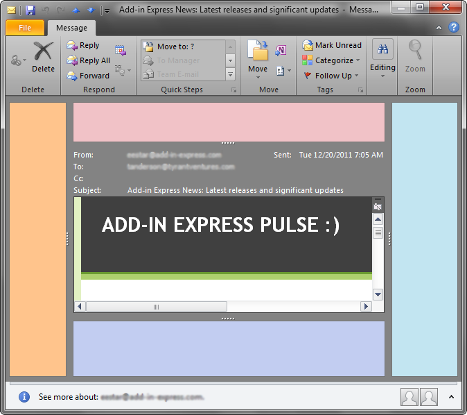Choose the 'To Manager' quick step
The height and width of the screenshot is (415, 467).
click(184, 60)
